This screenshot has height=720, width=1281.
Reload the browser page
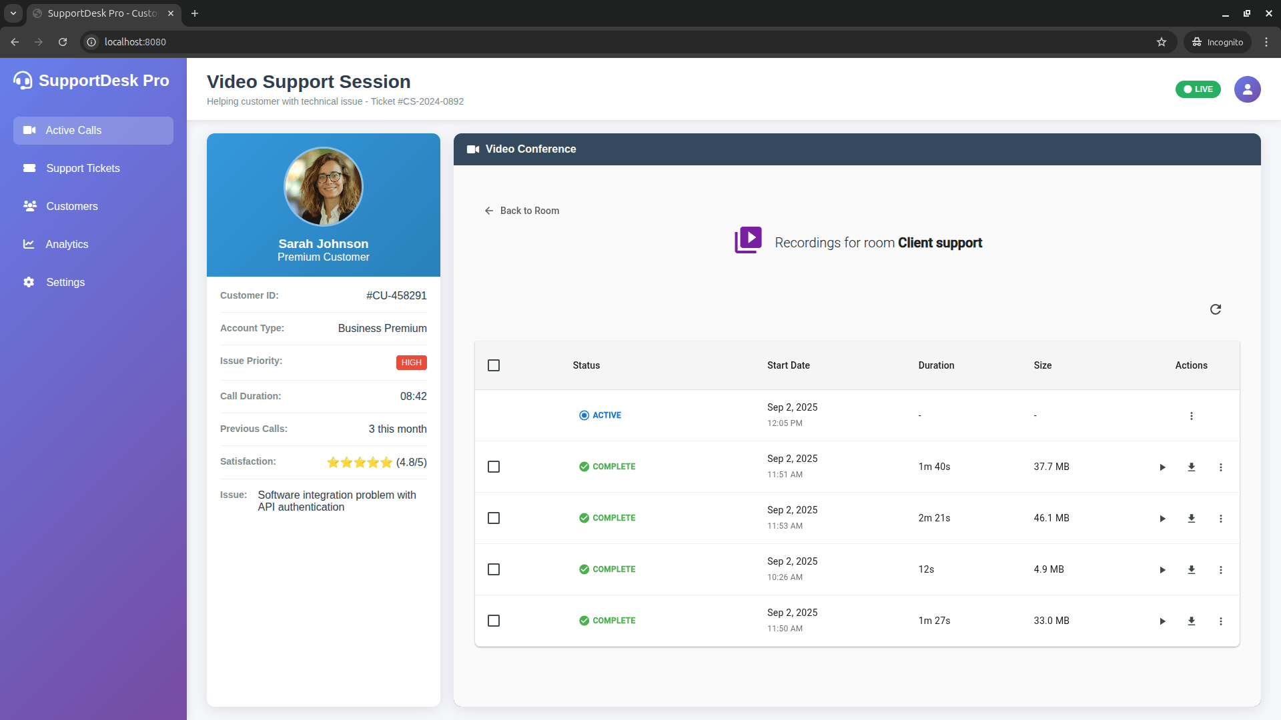click(x=63, y=42)
